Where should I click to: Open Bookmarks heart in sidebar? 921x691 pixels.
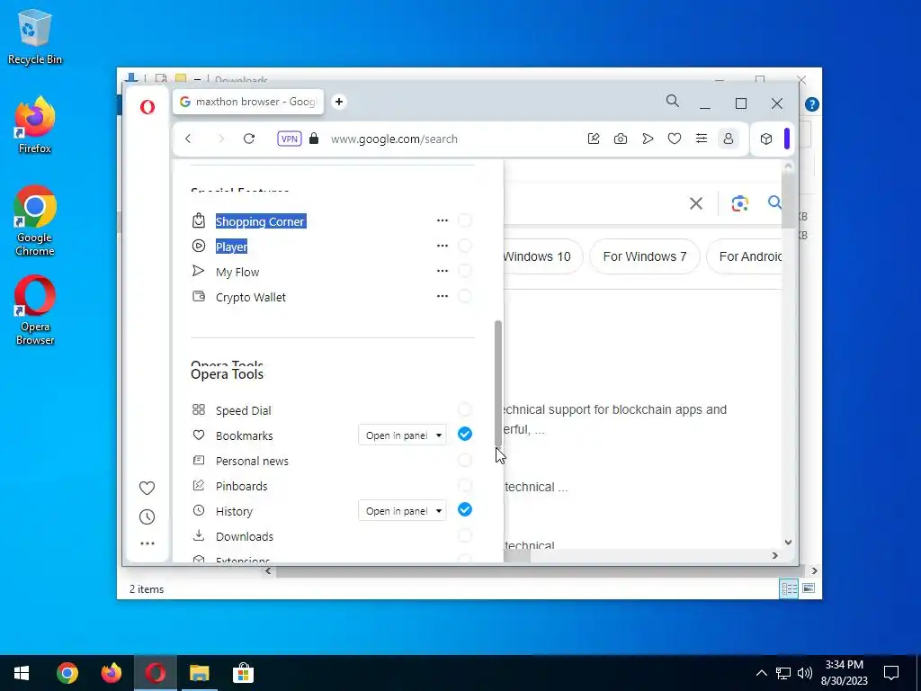pos(147,488)
